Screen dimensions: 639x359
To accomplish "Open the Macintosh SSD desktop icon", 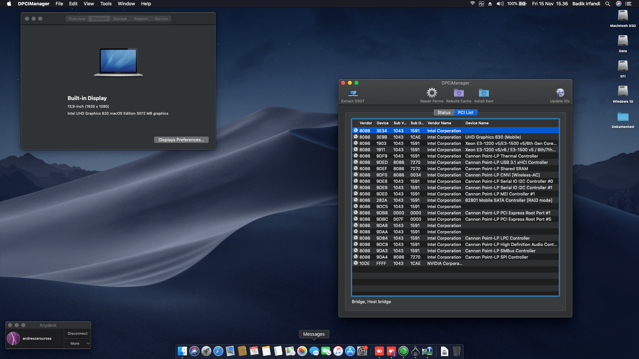I will pyautogui.click(x=623, y=16).
